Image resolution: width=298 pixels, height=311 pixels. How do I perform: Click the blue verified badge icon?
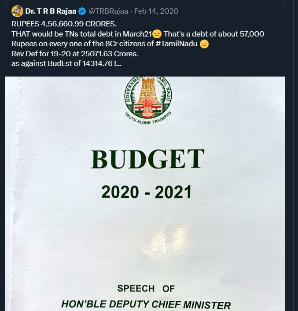tap(82, 11)
